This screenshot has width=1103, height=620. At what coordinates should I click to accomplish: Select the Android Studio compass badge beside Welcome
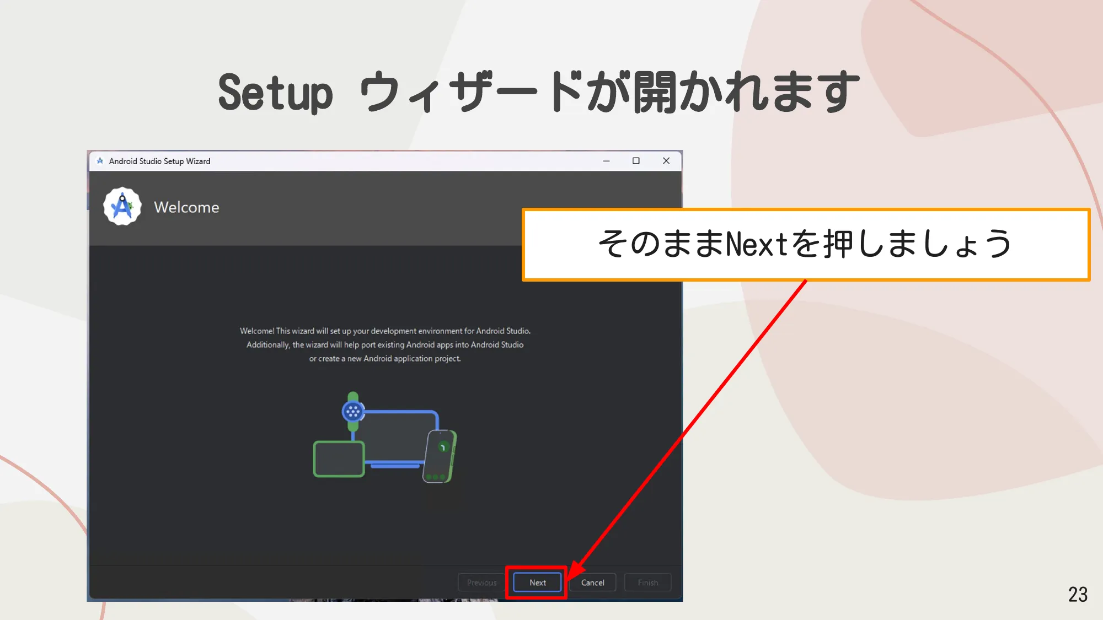tap(122, 207)
